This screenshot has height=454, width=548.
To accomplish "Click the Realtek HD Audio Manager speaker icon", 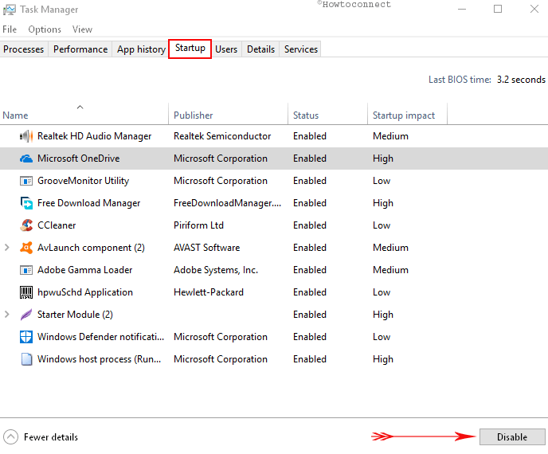I will pyautogui.click(x=26, y=136).
